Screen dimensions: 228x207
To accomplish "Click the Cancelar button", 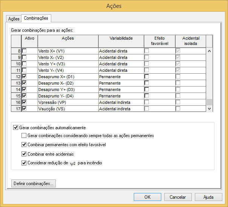I will [178, 197].
